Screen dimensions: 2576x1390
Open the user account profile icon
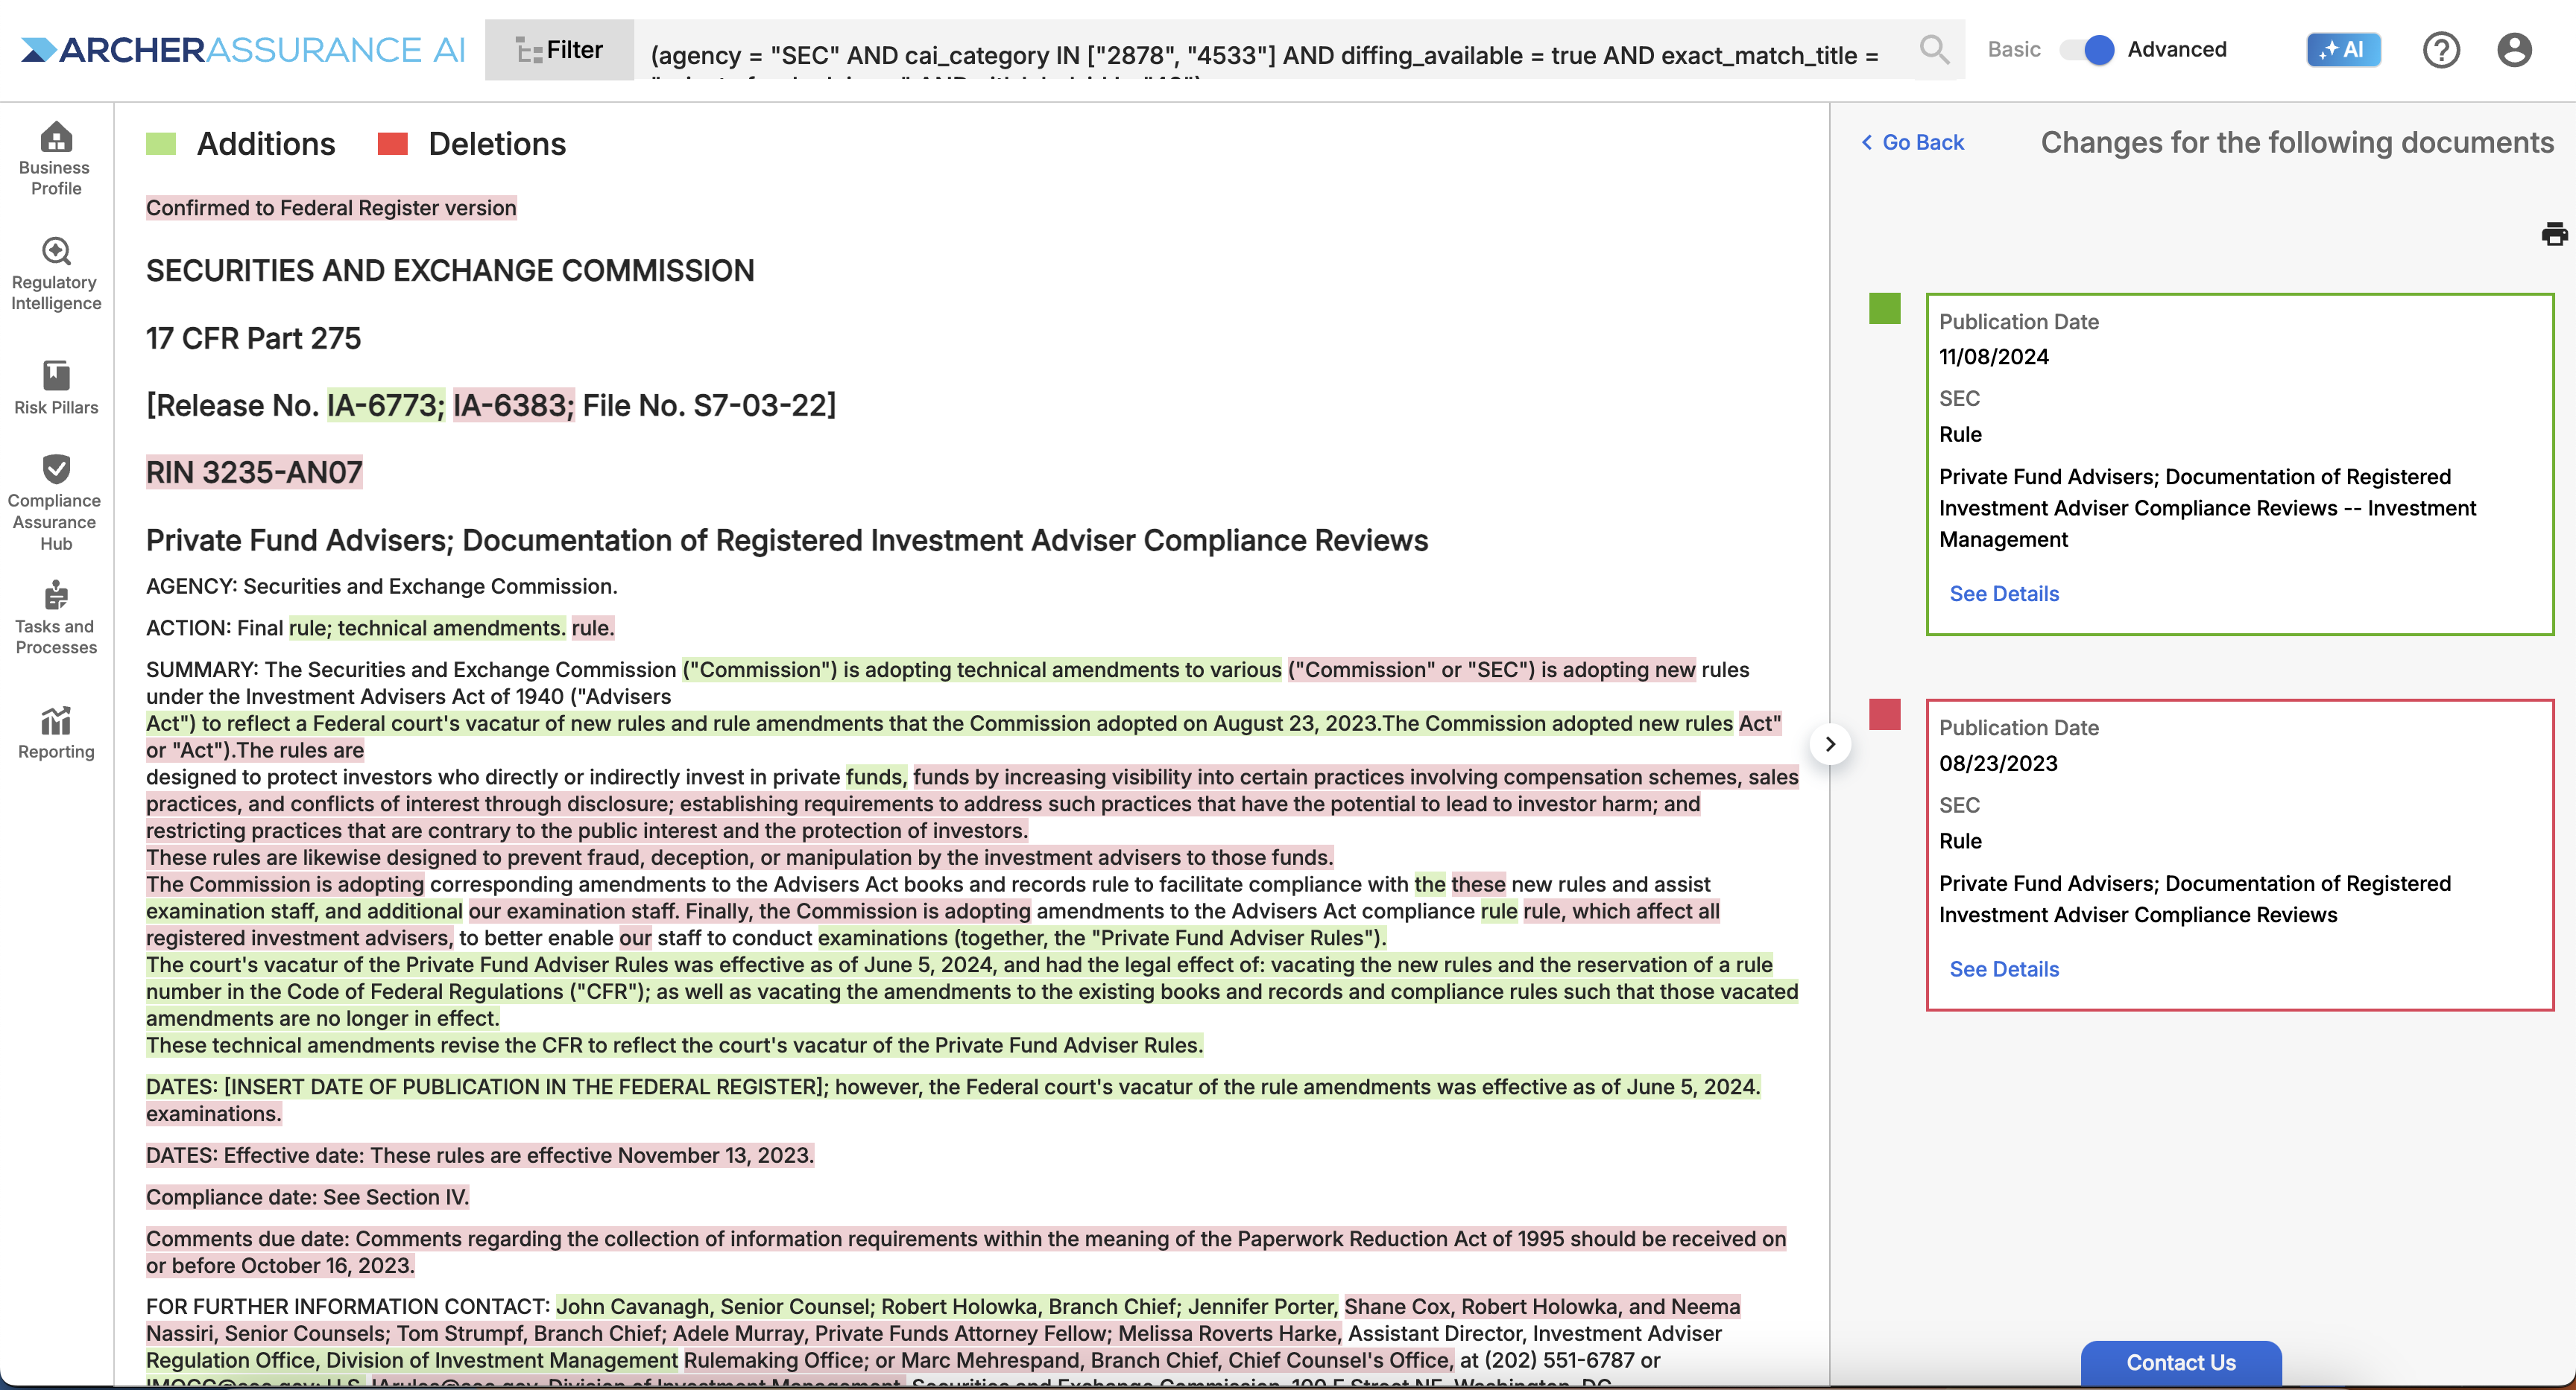click(x=2514, y=49)
